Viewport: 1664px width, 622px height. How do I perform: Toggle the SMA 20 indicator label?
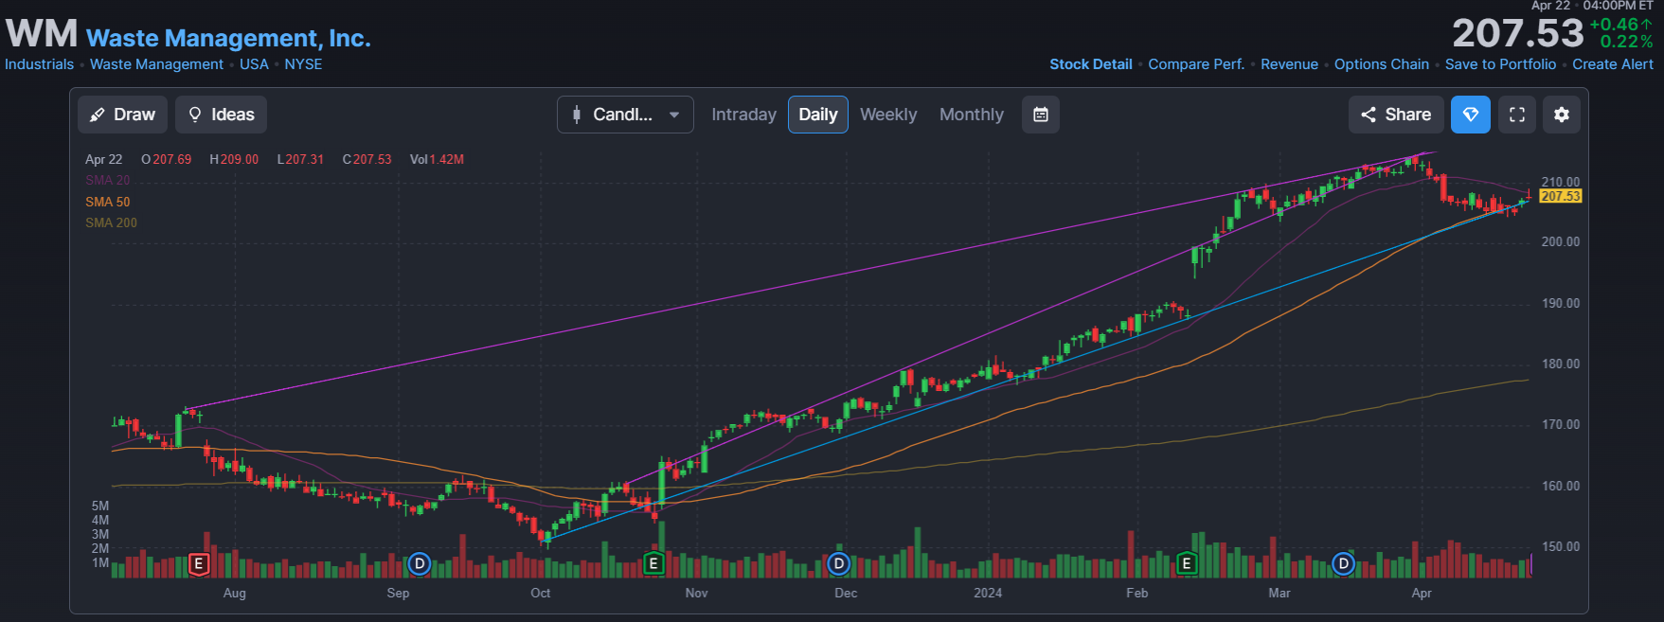(x=107, y=180)
